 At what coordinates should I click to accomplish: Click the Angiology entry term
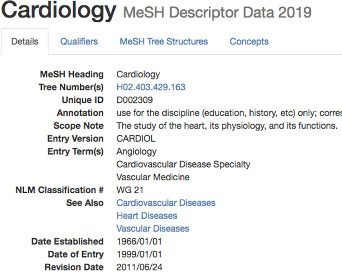[x=137, y=152]
